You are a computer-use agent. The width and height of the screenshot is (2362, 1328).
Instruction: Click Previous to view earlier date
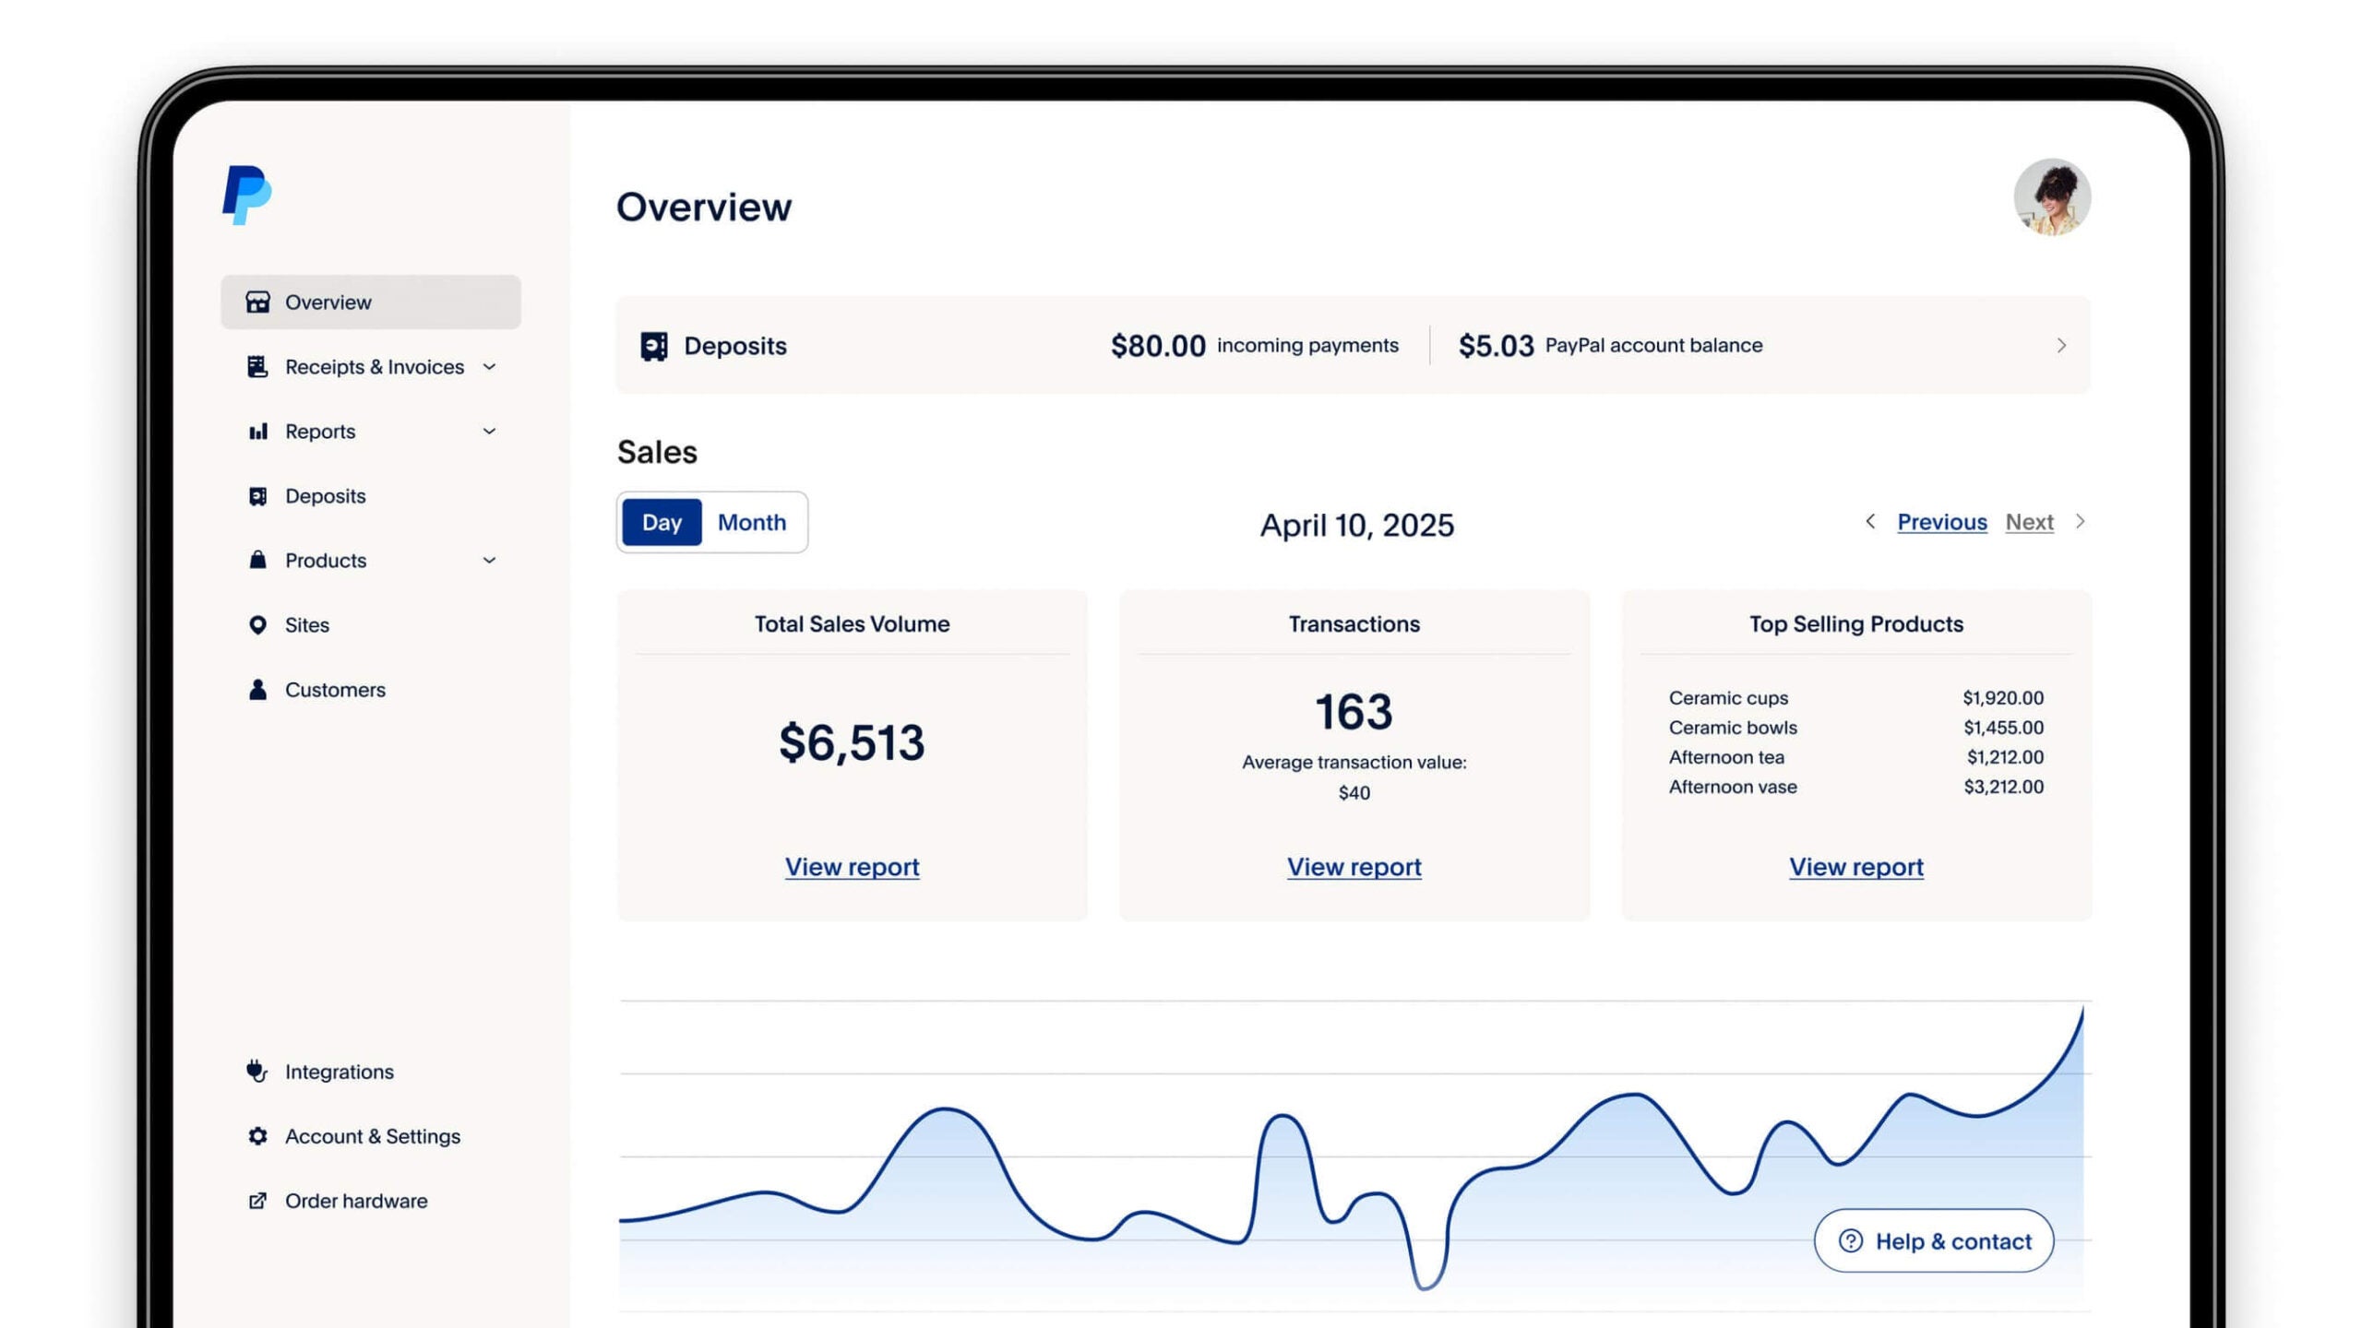[1941, 521]
